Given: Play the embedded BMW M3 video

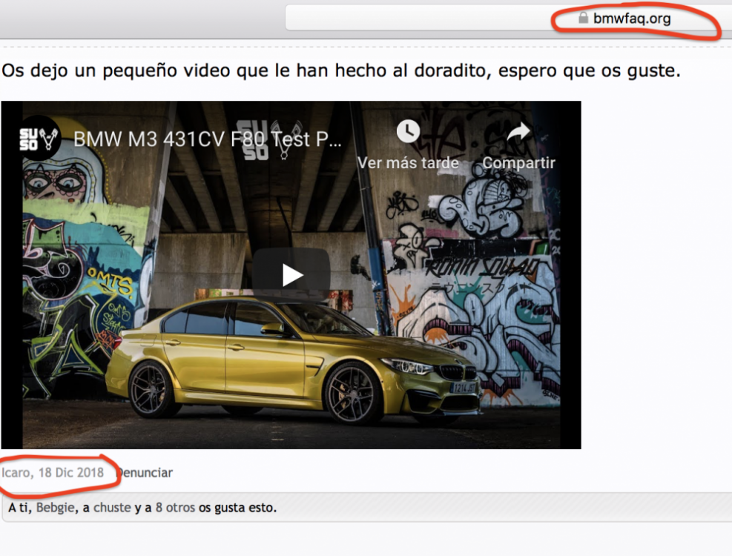Looking at the screenshot, I should pos(291,274).
